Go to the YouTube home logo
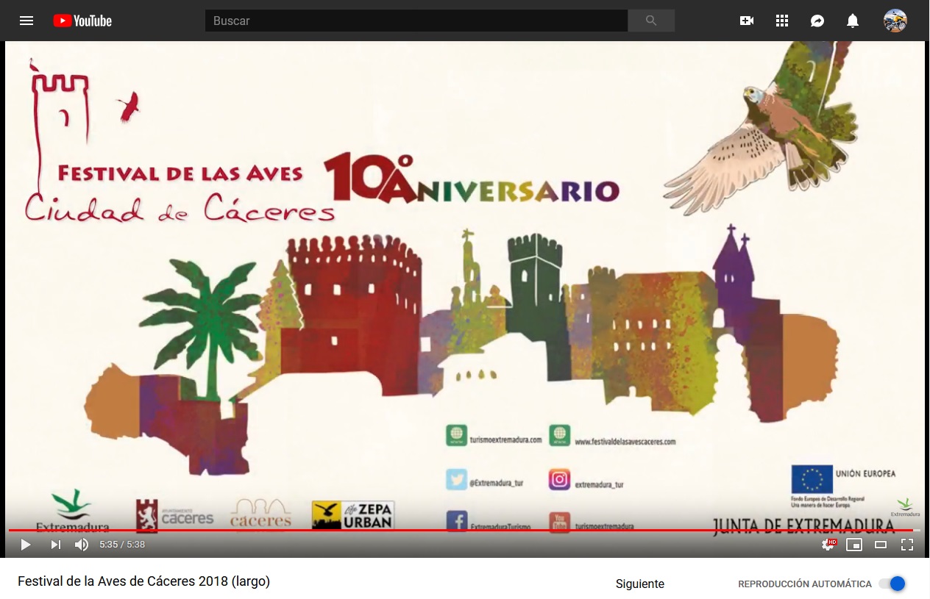Viewport: 930px width, 599px height. pyautogui.click(x=82, y=21)
